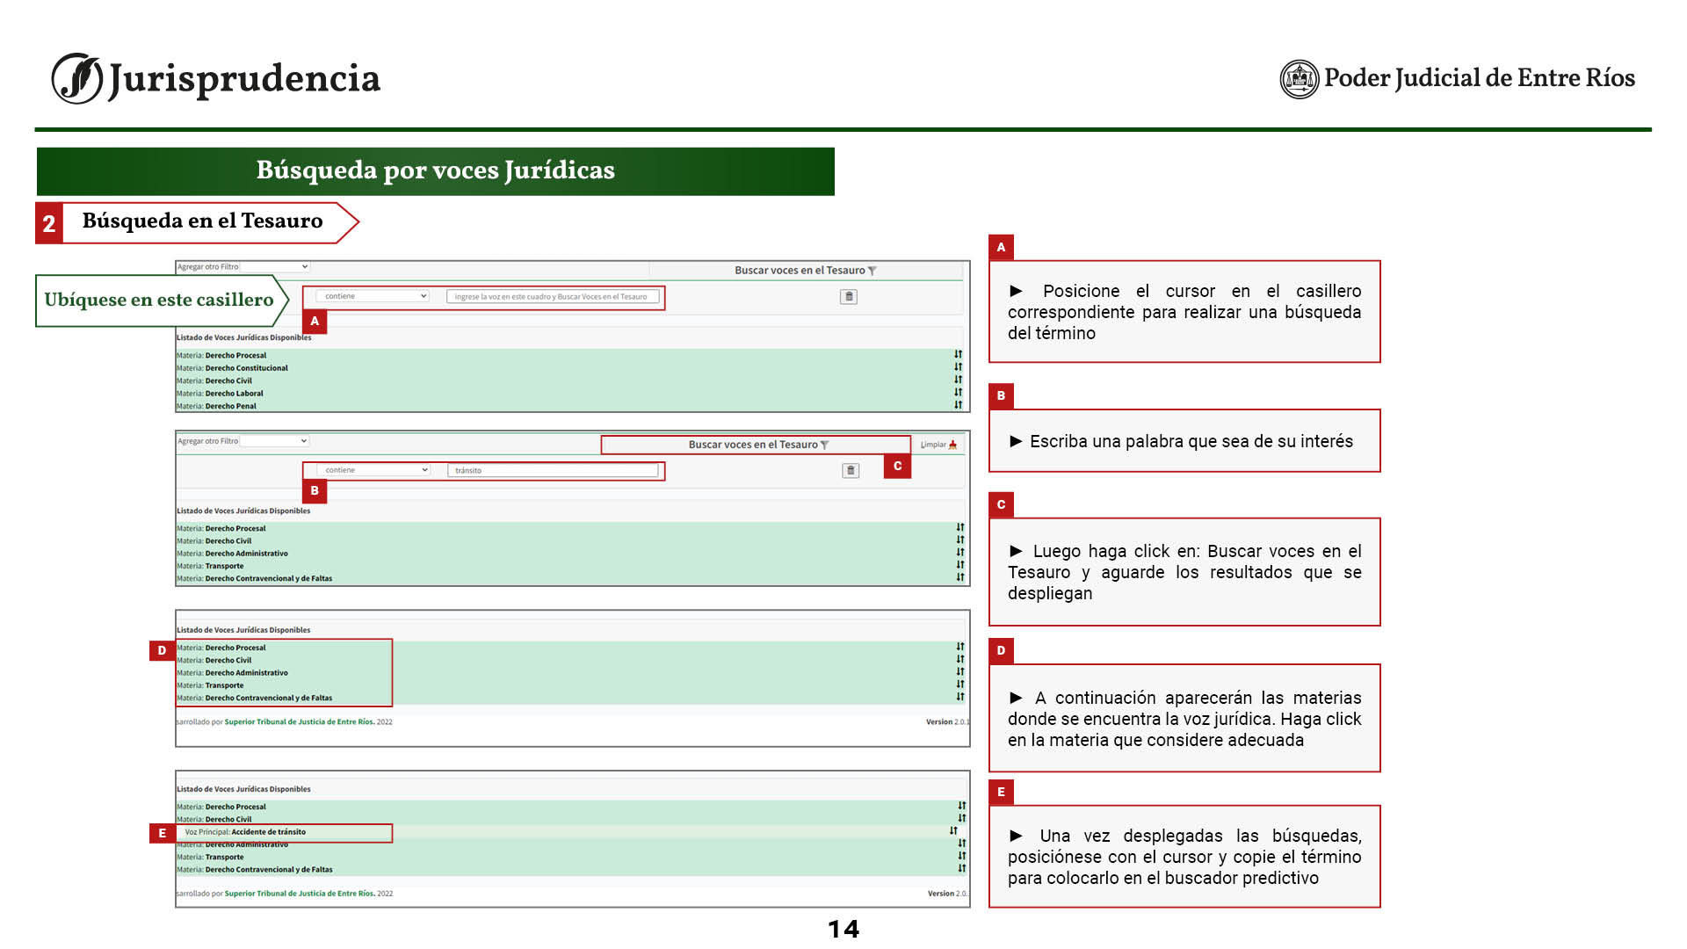The width and height of the screenshot is (1687, 949).
Task: Click sort arrows for Derecho Administrativo in 'tránsito' search panel
Action: pyautogui.click(x=960, y=553)
